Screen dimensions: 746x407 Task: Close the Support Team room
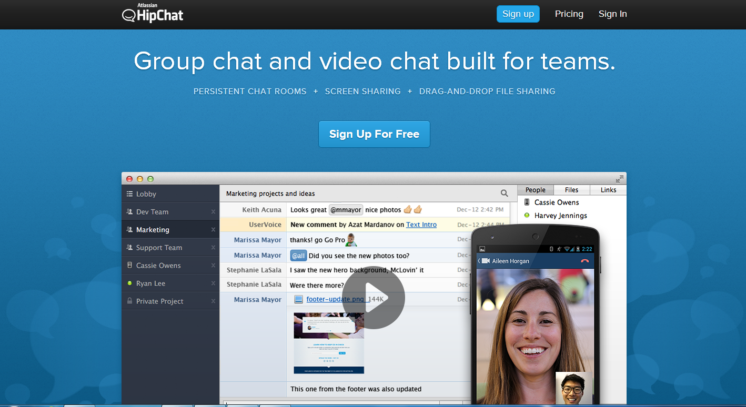click(x=213, y=248)
